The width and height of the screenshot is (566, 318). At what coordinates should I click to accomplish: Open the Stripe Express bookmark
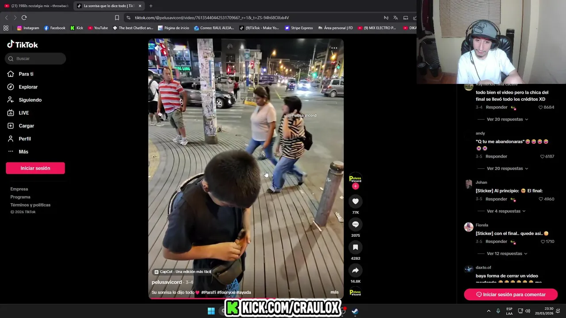pyautogui.click(x=299, y=28)
